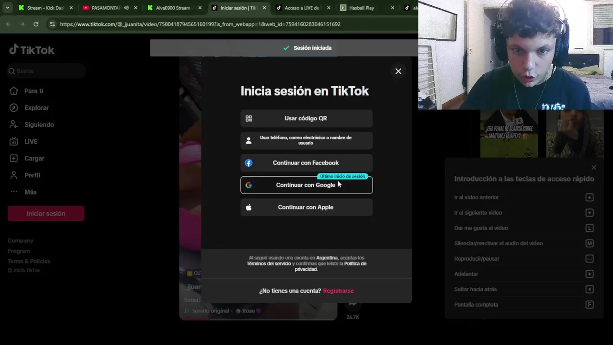Continue with Google login
This screenshot has height=345, width=613.
pyautogui.click(x=306, y=185)
